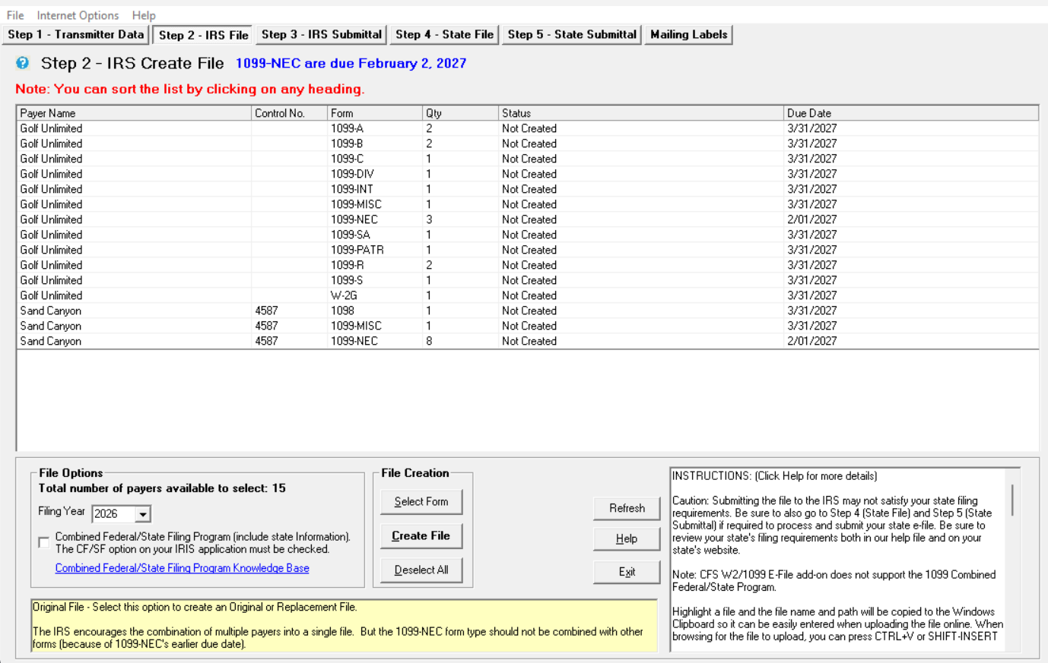The height and width of the screenshot is (663, 1048).
Task: Select Golf Unlimited 1099-S row
Action: (x=528, y=280)
